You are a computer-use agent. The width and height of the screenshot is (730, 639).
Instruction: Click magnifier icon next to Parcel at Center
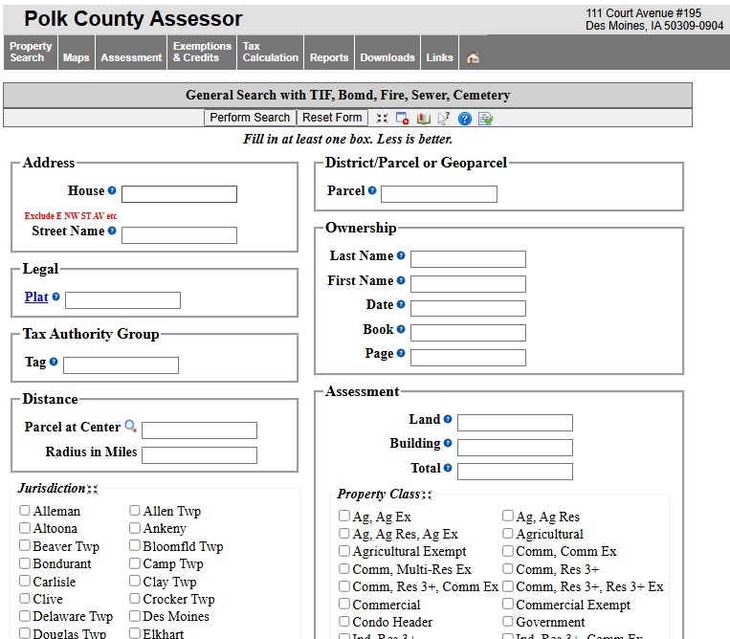131,428
